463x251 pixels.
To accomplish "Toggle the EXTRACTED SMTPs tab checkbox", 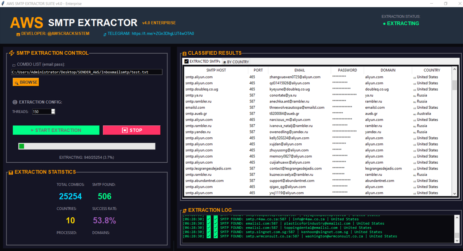I will coord(187,62).
